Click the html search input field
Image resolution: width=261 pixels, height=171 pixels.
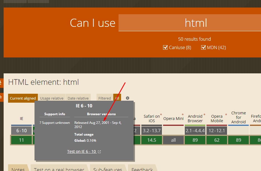pos(190,23)
